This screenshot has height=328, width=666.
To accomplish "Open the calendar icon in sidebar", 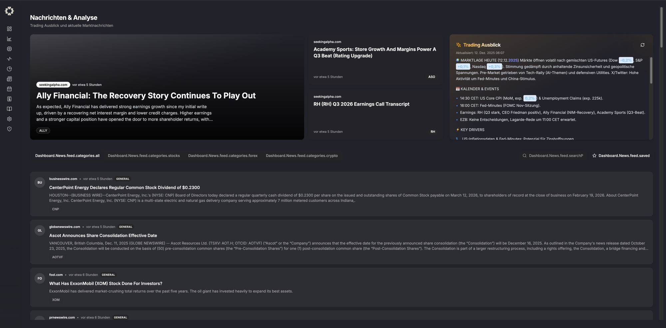I will click(x=9, y=89).
